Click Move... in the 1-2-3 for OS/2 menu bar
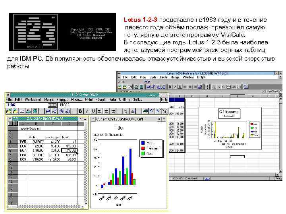 pyautogui.click(x=76, y=99)
